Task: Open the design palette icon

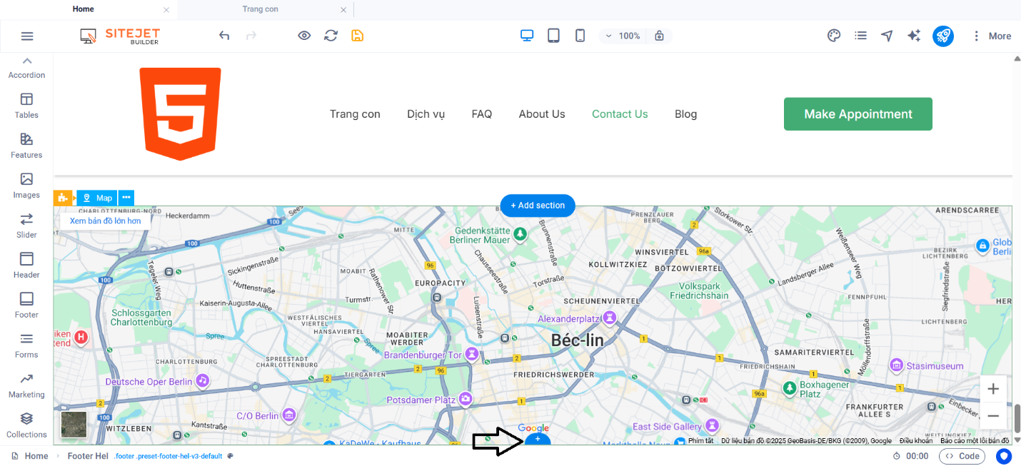Action: 833,36
